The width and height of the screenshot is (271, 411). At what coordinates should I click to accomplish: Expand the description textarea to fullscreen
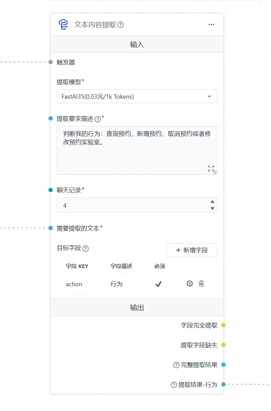coord(211,169)
